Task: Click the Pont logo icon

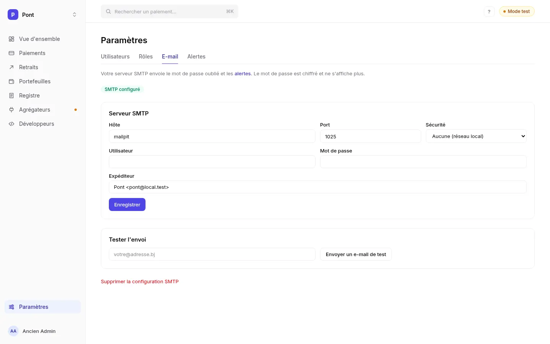Action: 13,15
